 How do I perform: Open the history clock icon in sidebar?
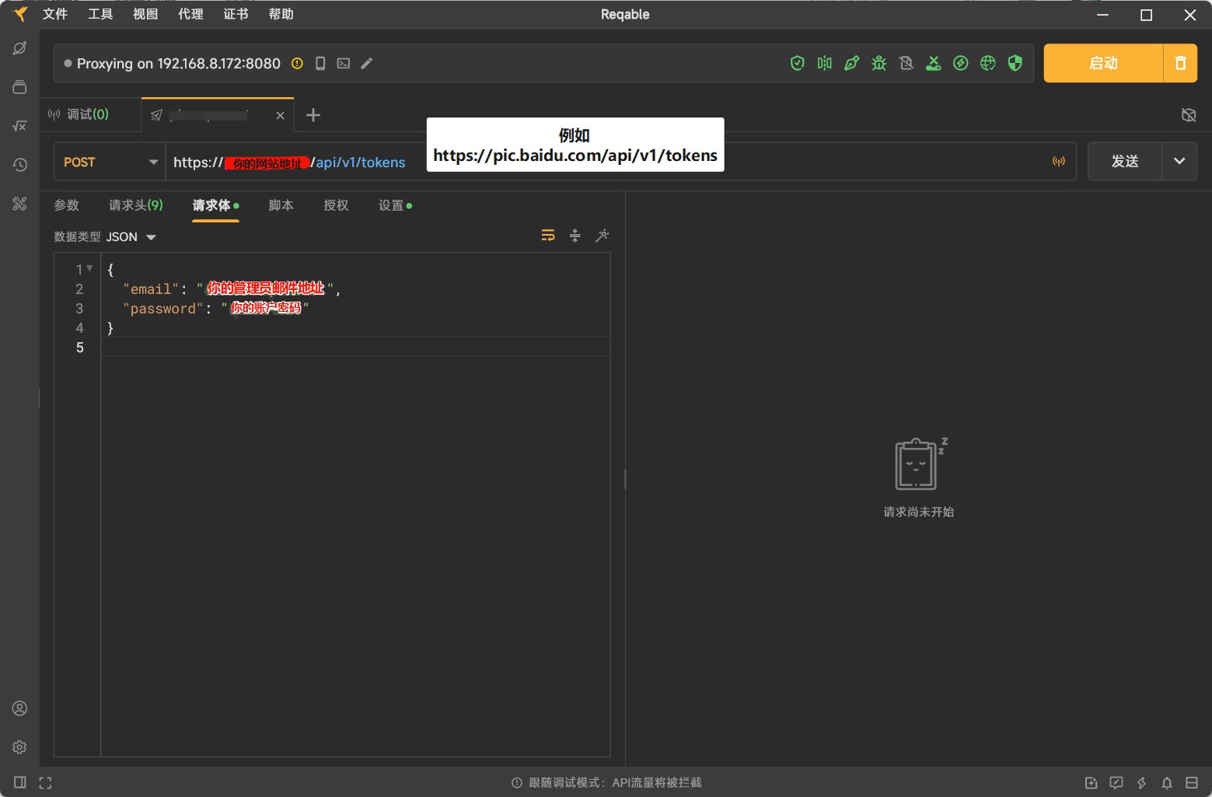coord(19,165)
